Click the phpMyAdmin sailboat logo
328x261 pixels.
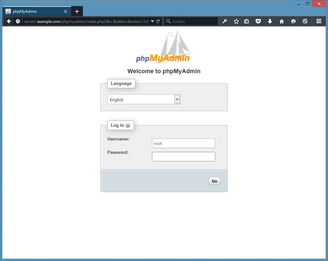click(x=163, y=47)
